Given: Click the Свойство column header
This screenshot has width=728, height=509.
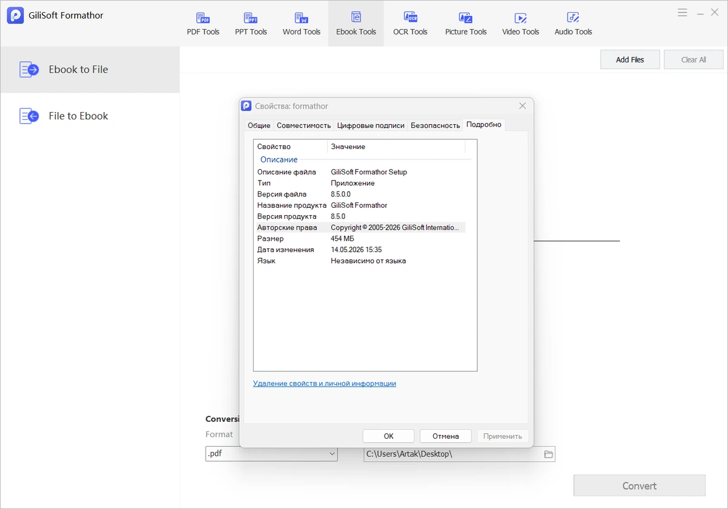Looking at the screenshot, I should 291,147.
